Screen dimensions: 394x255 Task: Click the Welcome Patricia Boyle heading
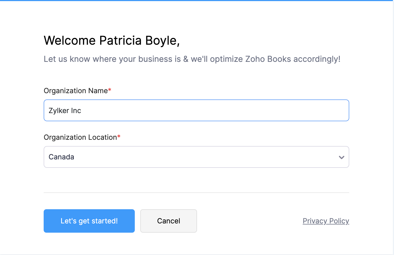click(112, 41)
